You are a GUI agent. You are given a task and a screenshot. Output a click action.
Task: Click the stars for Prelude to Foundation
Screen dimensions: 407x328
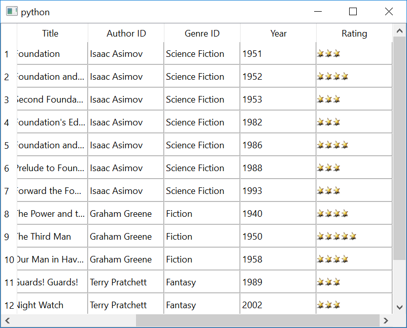[x=329, y=168]
